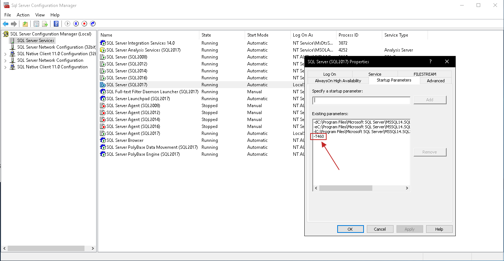The height and width of the screenshot is (261, 504).
Task: Click the SQL Server (SQL2008) service icon
Action: coord(103,57)
